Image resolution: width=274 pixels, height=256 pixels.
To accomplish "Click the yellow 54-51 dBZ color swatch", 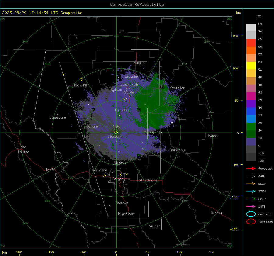I will tap(251, 66).
